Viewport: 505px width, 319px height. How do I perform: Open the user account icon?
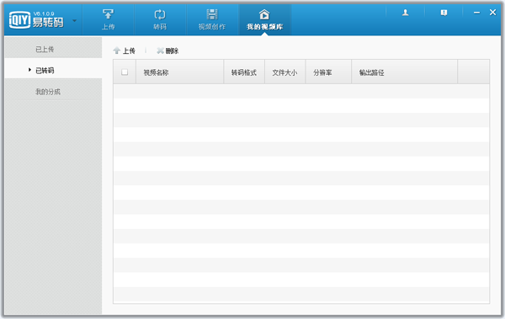point(405,13)
